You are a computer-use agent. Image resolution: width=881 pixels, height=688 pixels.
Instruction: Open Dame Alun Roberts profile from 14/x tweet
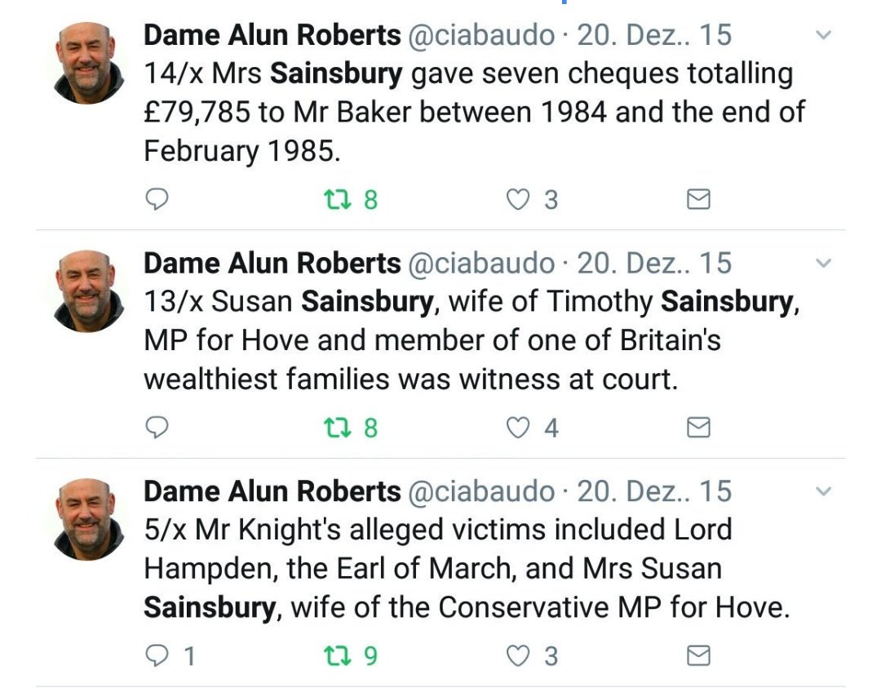(x=272, y=35)
